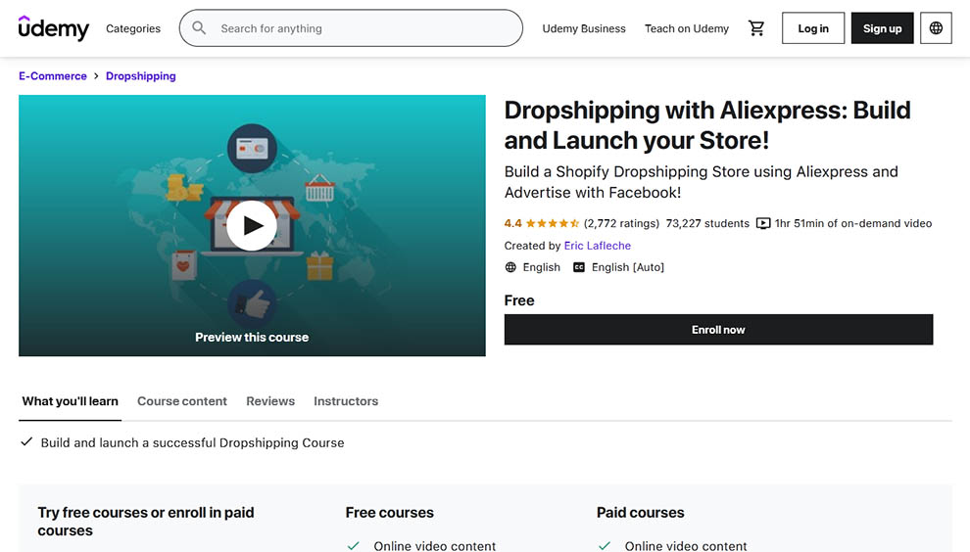Click the Paid courses heading
The image size is (970, 552).
pos(640,513)
